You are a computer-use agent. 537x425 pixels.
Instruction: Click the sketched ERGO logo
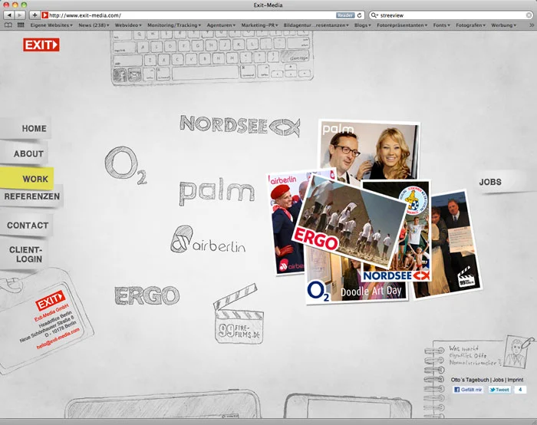(147, 295)
